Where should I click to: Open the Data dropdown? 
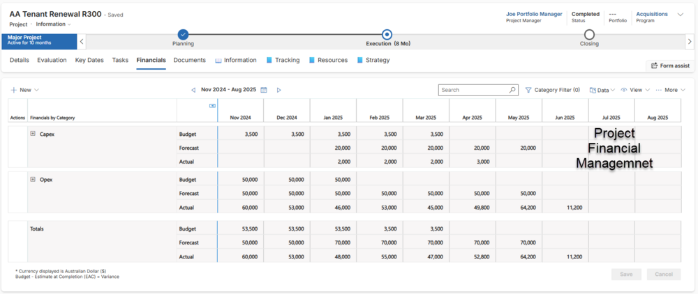click(602, 90)
